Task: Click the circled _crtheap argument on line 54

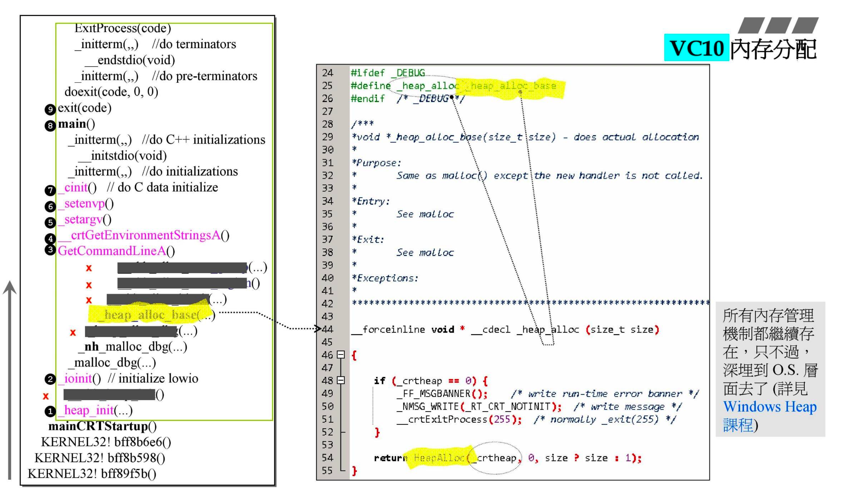Action: tap(496, 458)
